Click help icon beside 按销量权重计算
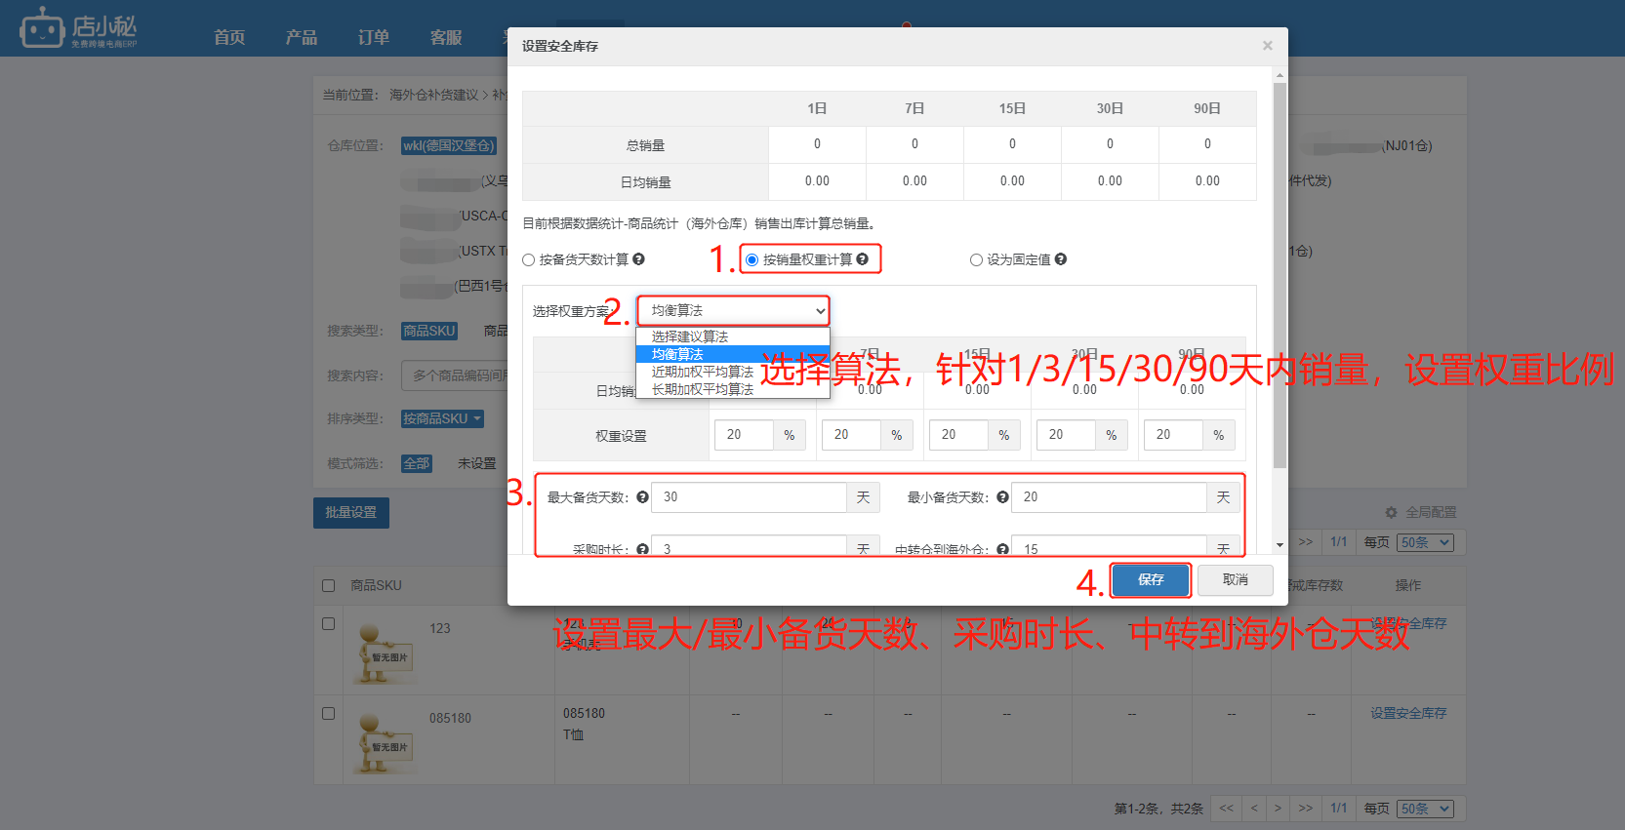The height and width of the screenshot is (830, 1625). 862,259
